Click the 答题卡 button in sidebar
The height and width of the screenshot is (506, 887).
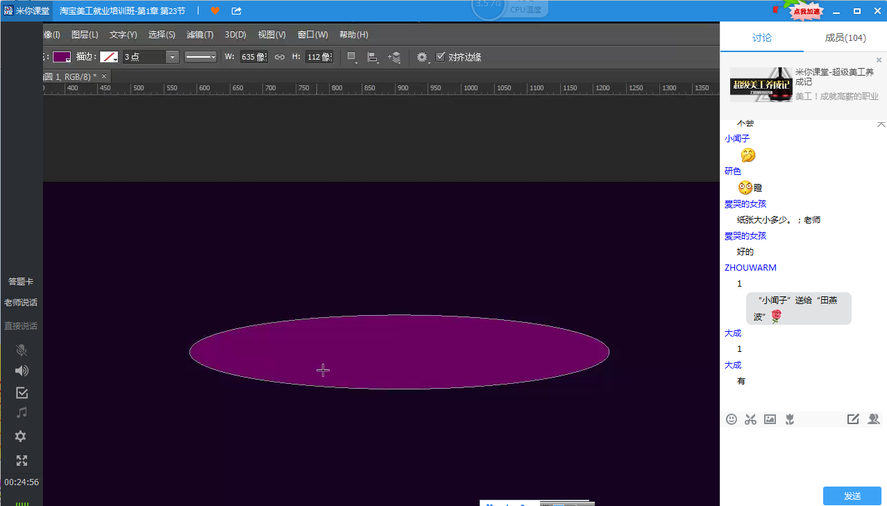point(21,281)
